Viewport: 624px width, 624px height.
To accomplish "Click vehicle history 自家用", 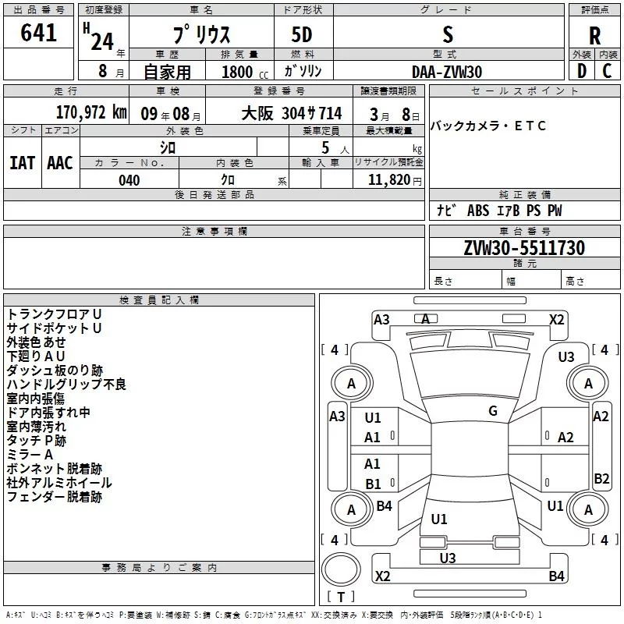I will (167, 72).
